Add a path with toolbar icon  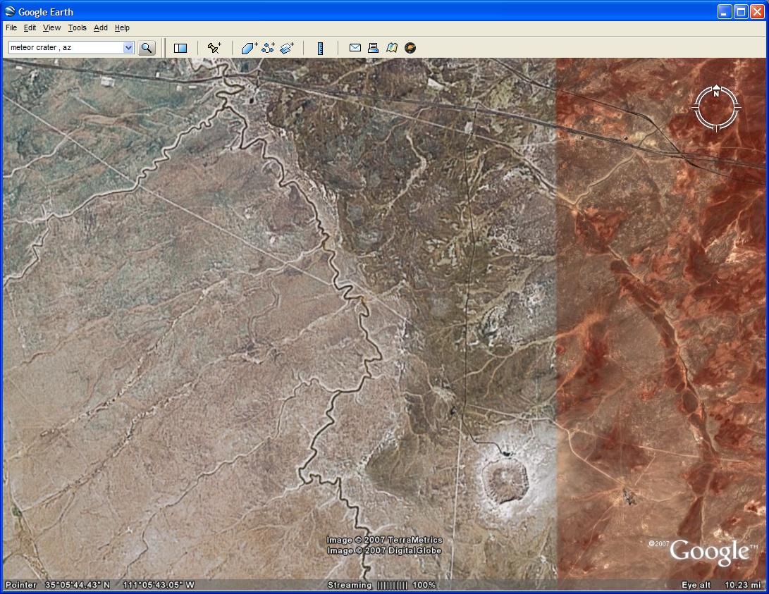[269, 48]
